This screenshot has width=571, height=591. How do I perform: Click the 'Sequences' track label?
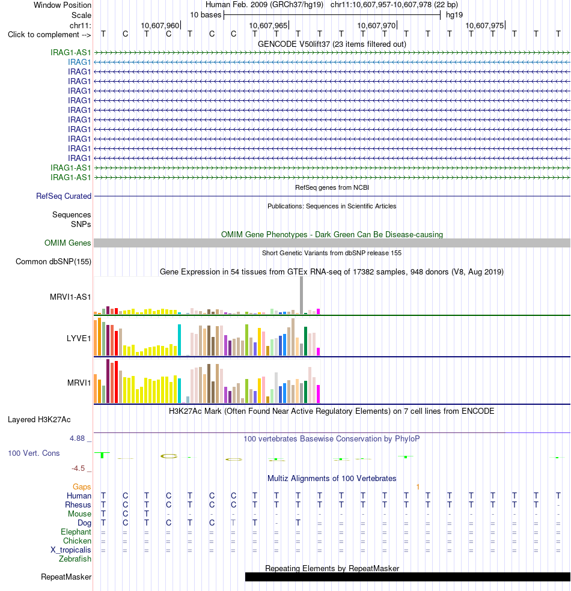click(72, 215)
